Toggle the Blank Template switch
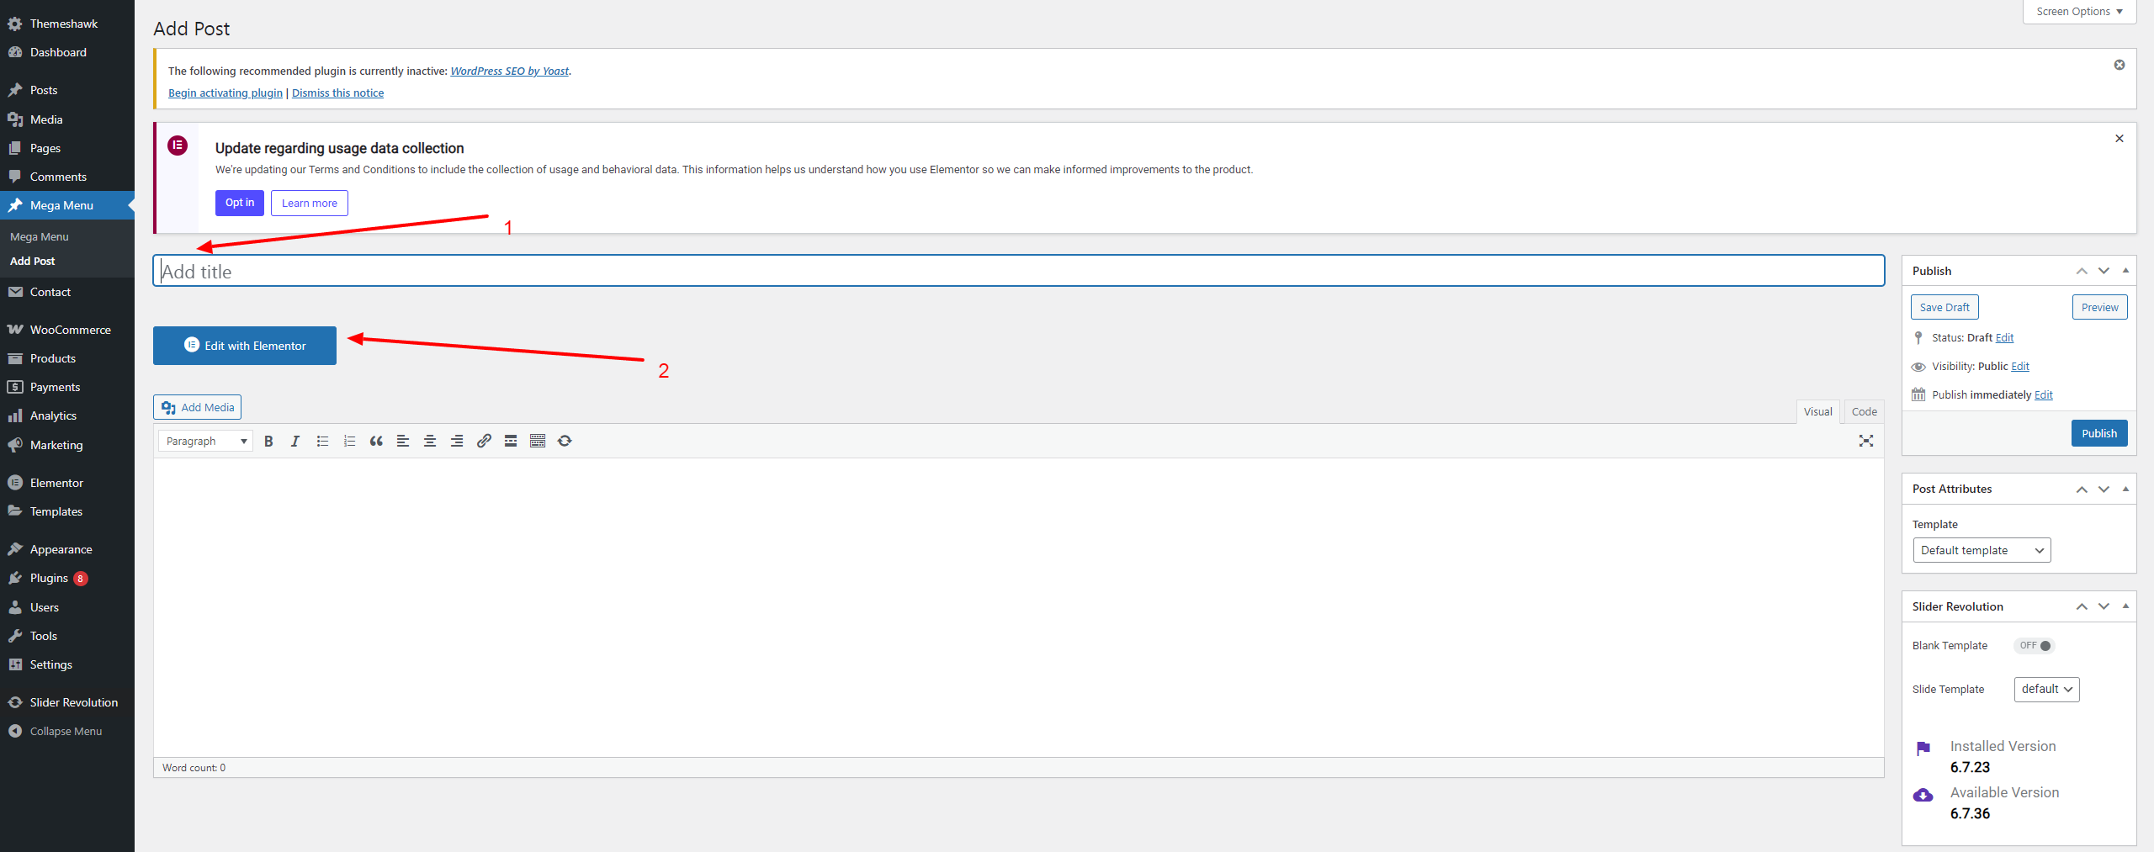2154x852 pixels. point(2035,646)
